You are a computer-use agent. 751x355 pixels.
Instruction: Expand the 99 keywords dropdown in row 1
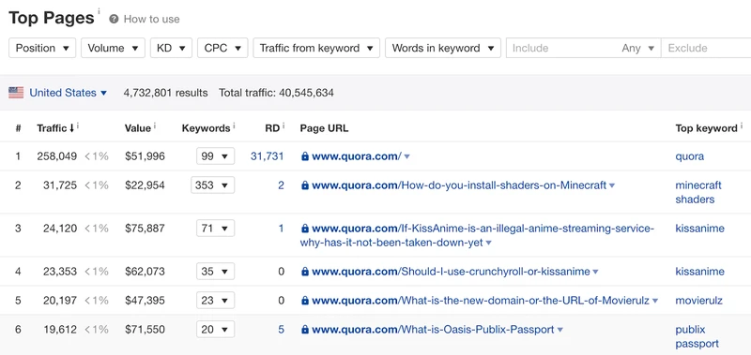click(215, 156)
